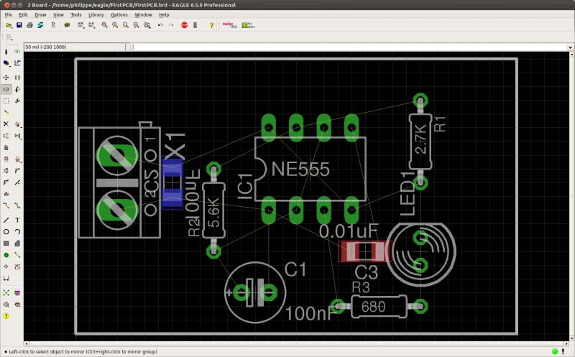
Task: Activate the Via tool (green dot)
Action: [x=6, y=255]
